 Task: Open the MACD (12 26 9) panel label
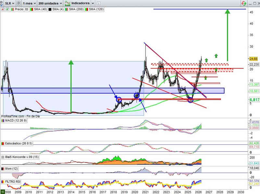pos(16,120)
